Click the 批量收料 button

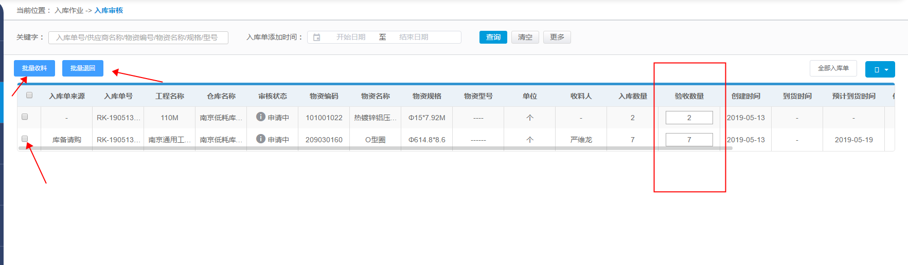click(x=34, y=68)
